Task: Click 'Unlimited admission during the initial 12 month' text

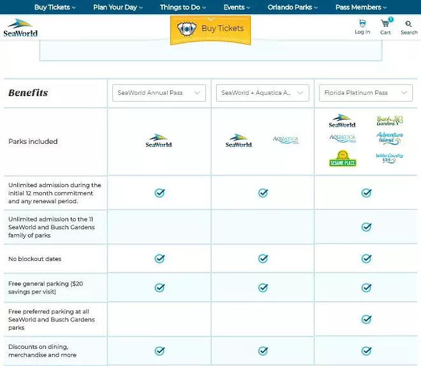Action: [55, 193]
